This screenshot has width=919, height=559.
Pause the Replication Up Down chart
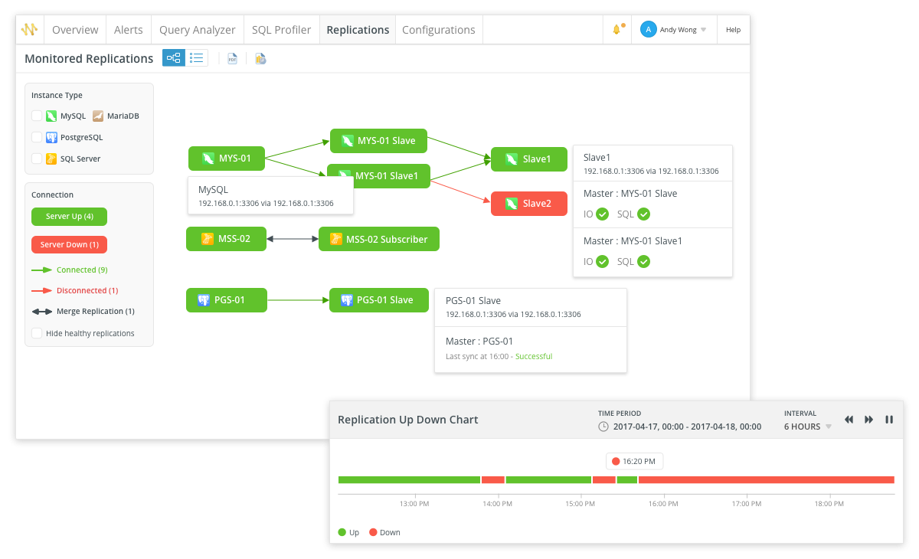click(x=889, y=420)
